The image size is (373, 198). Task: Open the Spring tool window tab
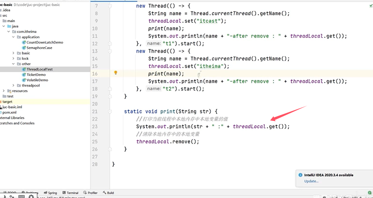pyautogui.click(x=50, y=193)
